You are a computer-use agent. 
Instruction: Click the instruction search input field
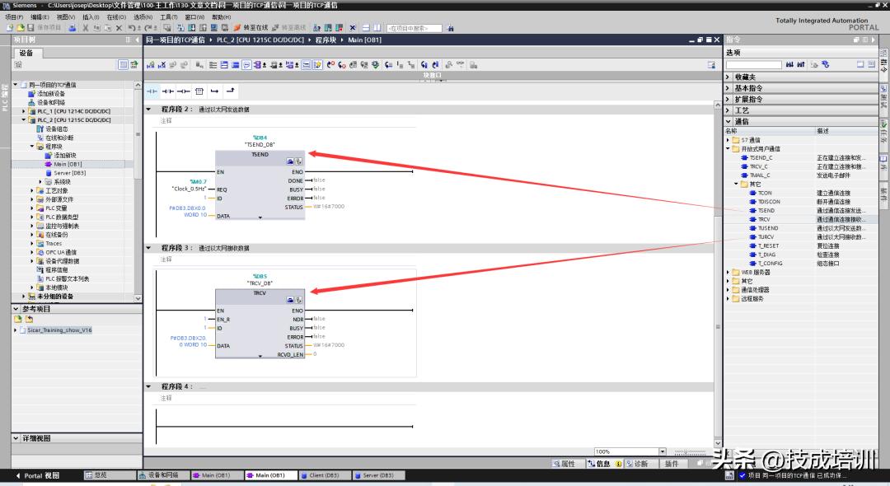[754, 64]
